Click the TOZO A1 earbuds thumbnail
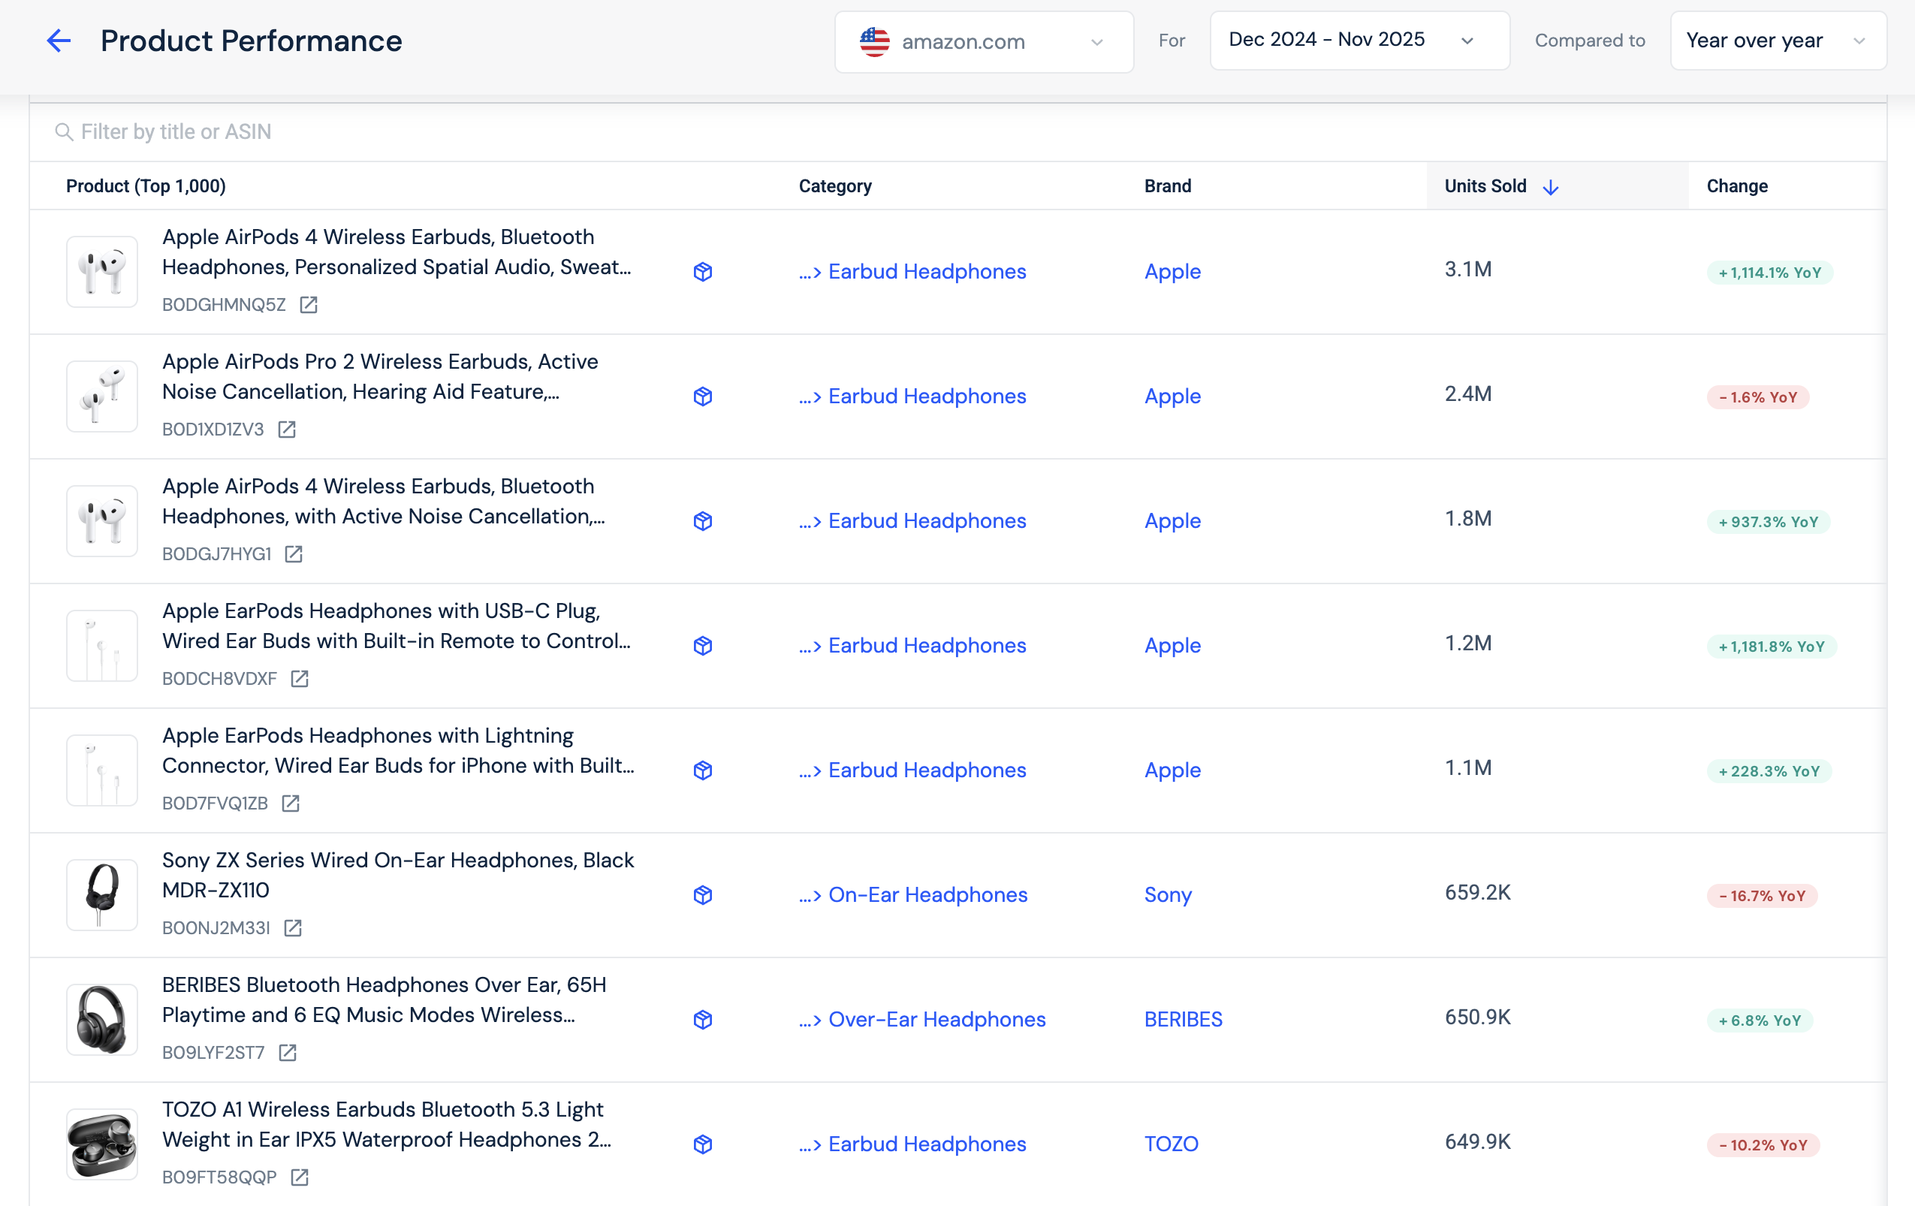The height and width of the screenshot is (1206, 1915). tap(102, 1144)
